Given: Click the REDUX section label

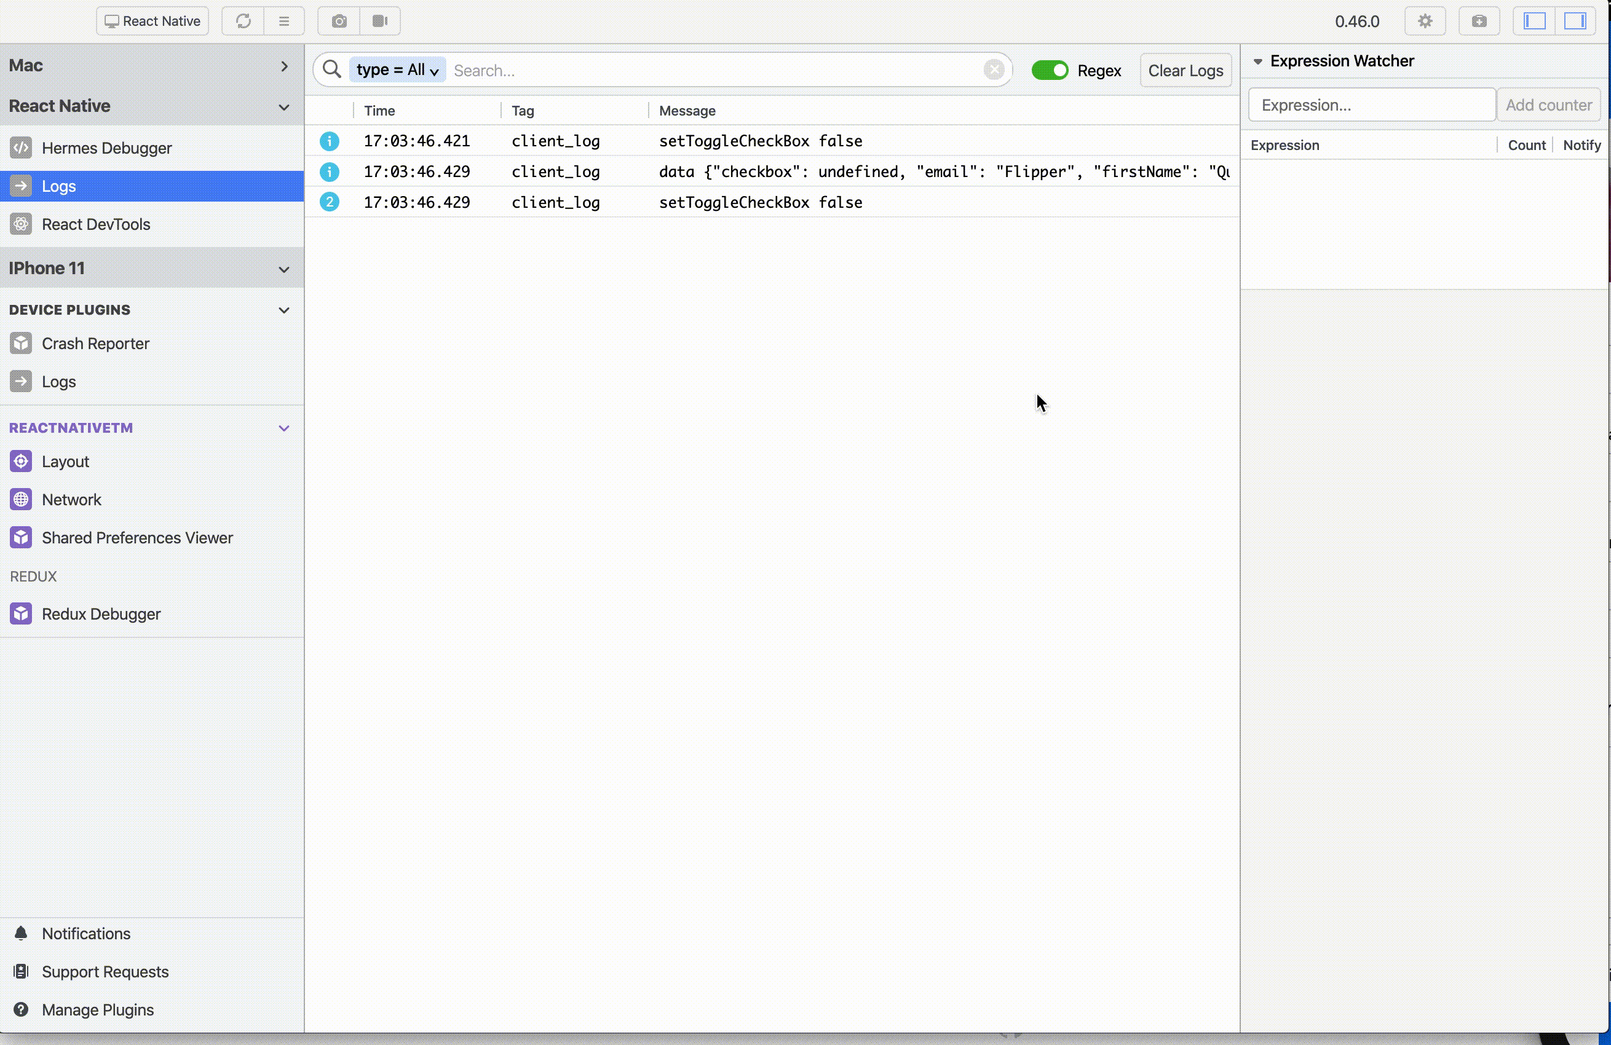Looking at the screenshot, I should [33, 576].
